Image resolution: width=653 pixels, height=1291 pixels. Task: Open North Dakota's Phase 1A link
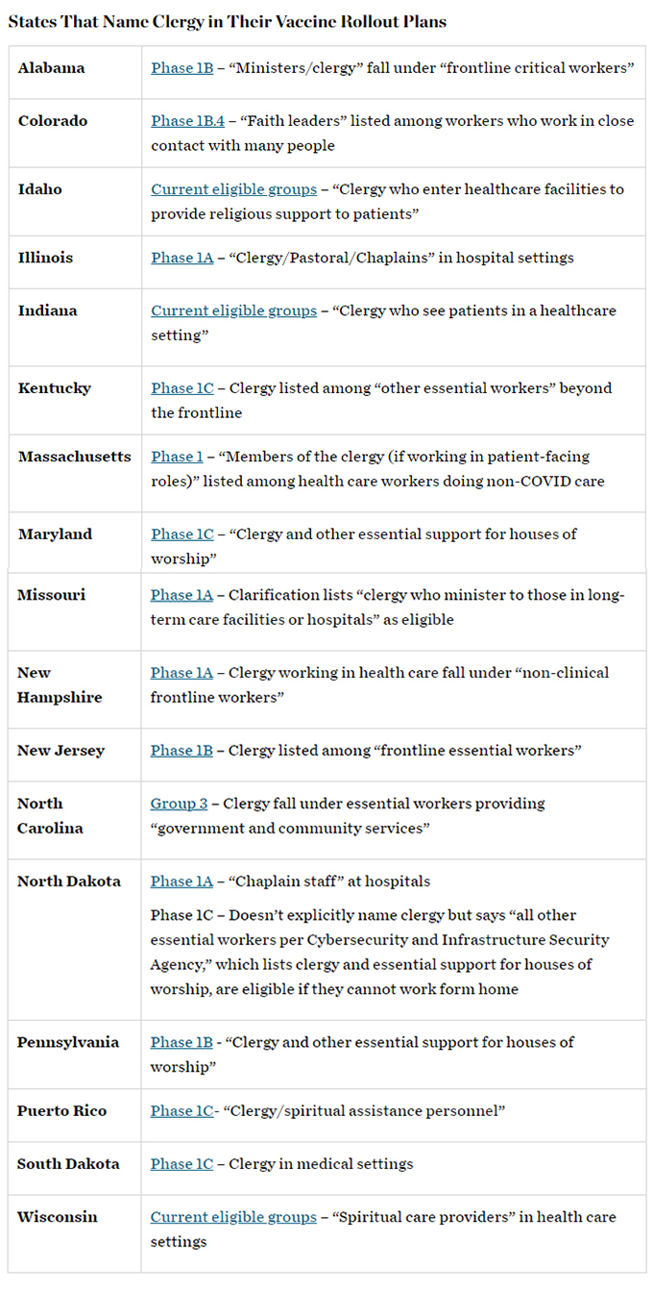click(181, 881)
